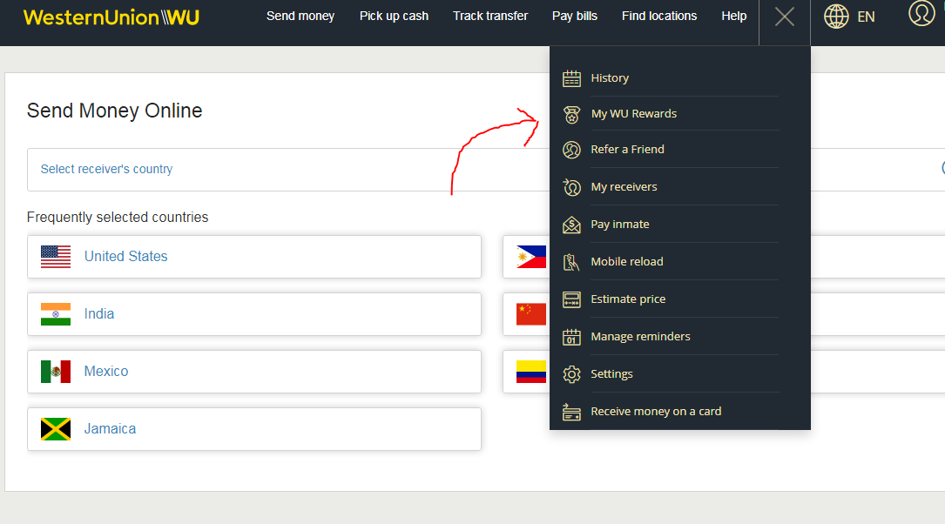
Task: Click the Refer a Friend icon
Action: 571,150
